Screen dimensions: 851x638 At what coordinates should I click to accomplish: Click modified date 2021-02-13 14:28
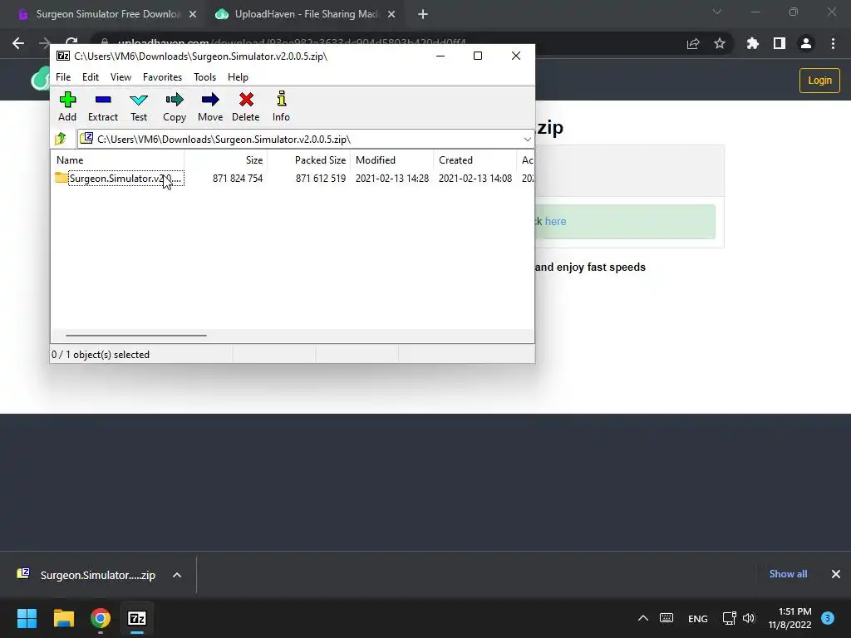[392, 179]
